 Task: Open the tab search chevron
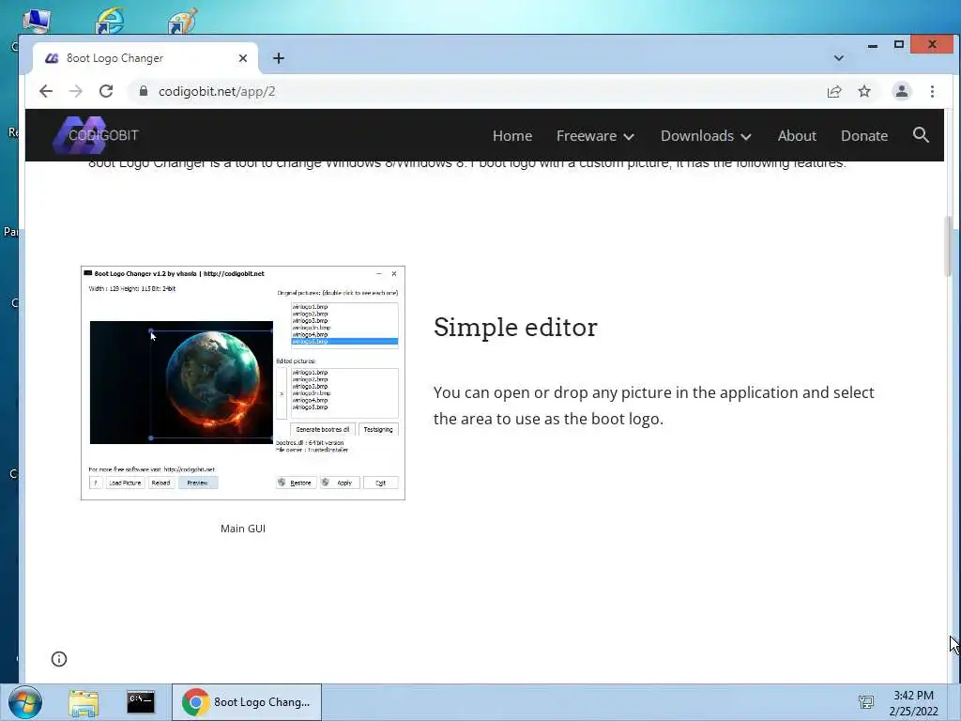point(839,58)
